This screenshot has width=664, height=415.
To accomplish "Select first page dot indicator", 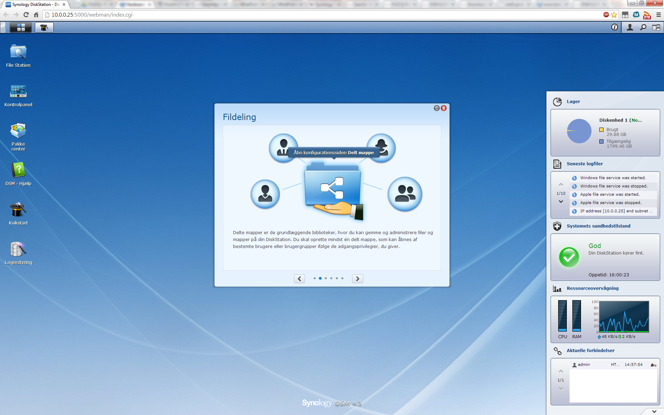I will (x=315, y=278).
